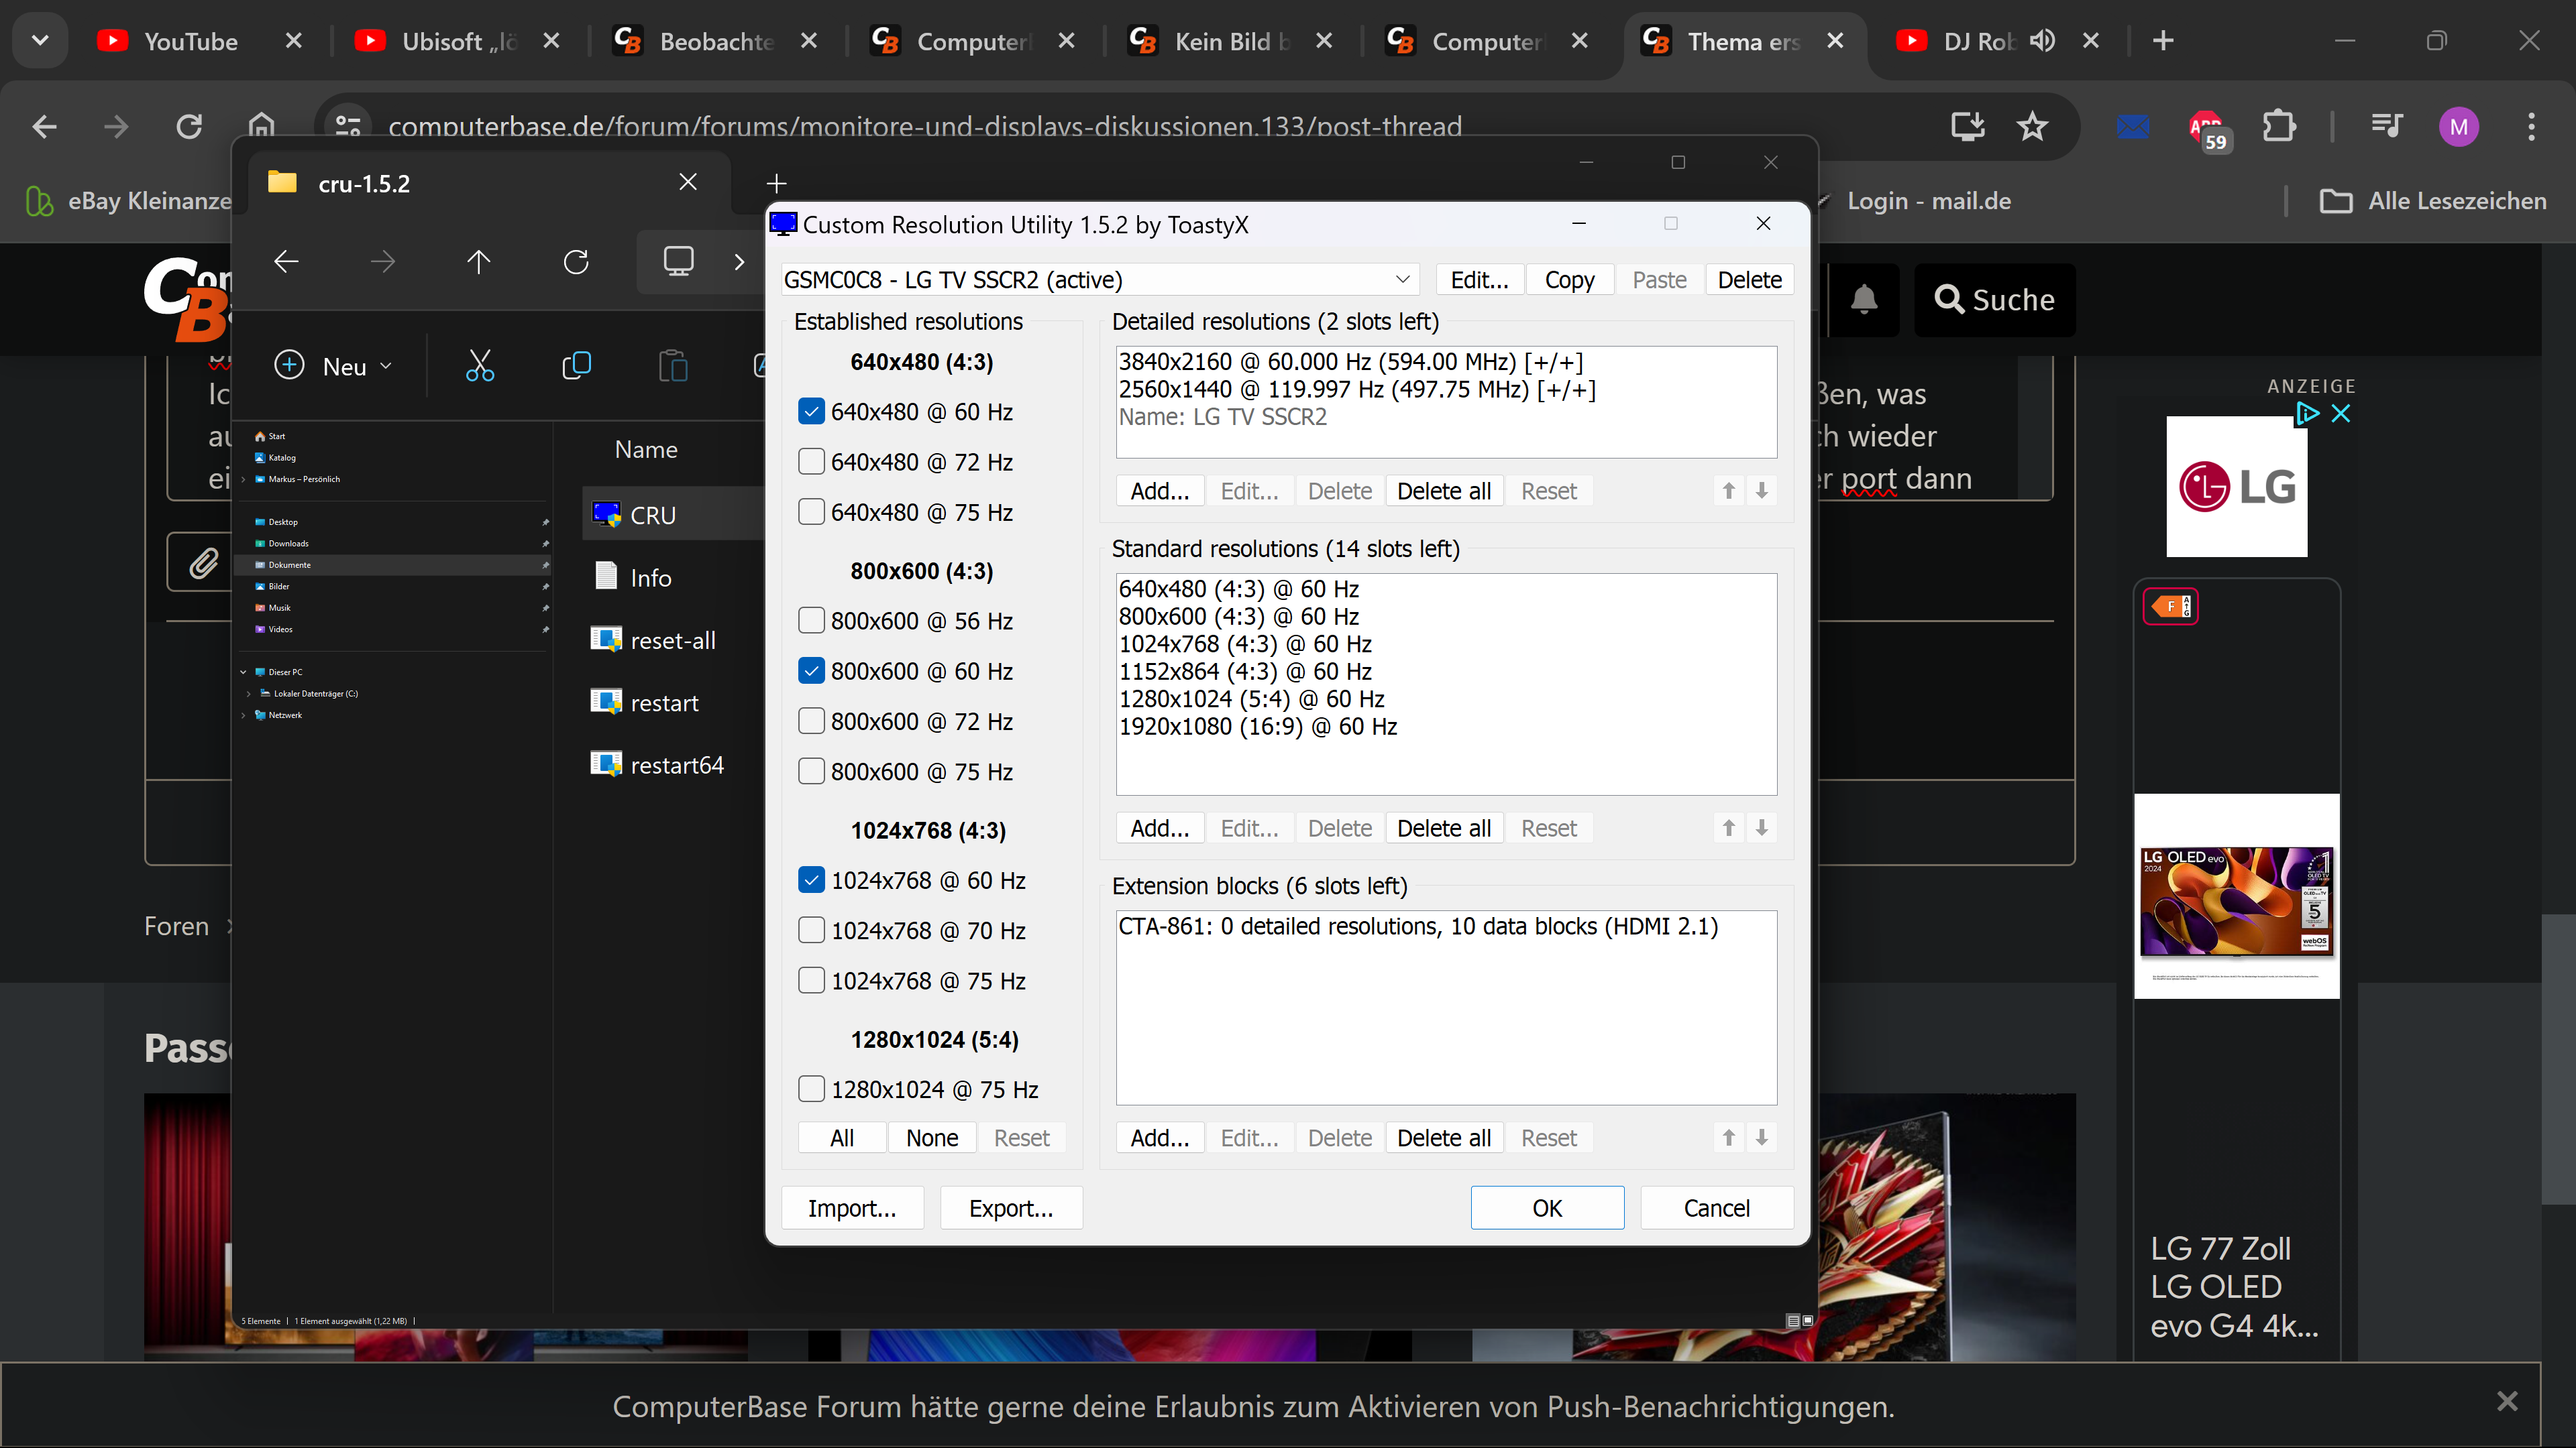The width and height of the screenshot is (2576, 1448).
Task: Check 1280x1024 @ 75 Hz box
Action: pyautogui.click(x=811, y=1089)
